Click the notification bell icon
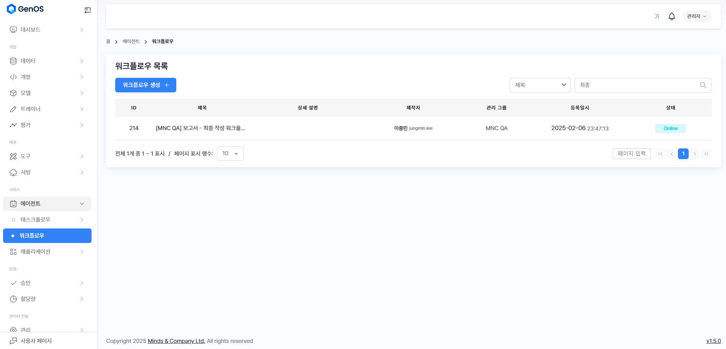Viewport: 726px width, 349px height. pos(672,16)
